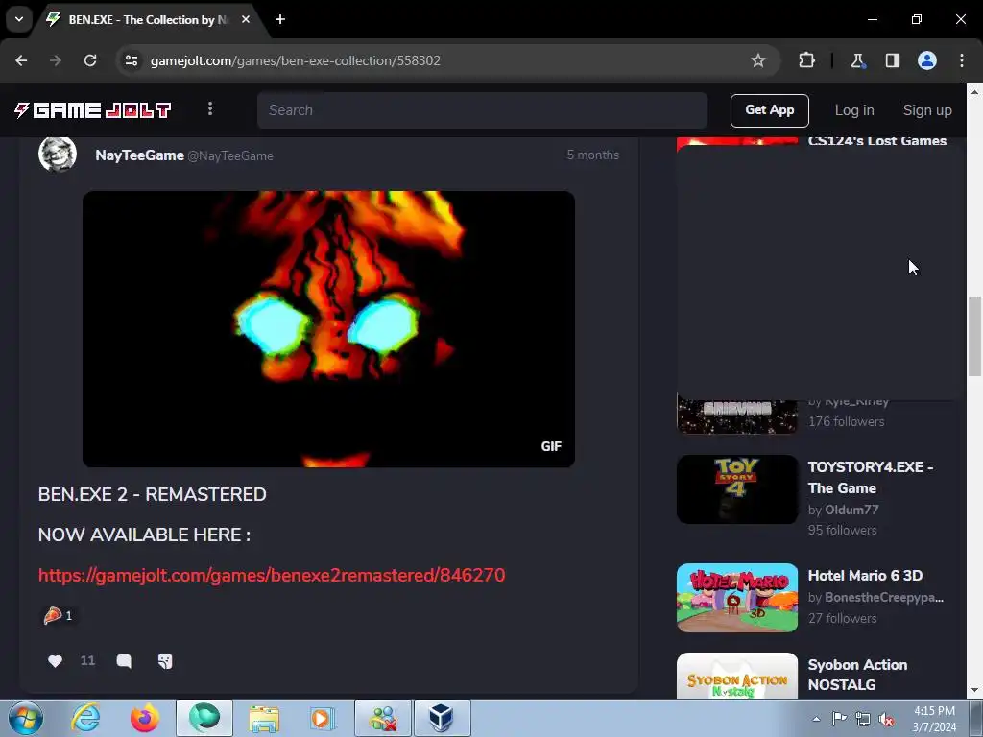Viewport: 983px width, 737px height.
Task: Open the like count 11
Action: click(87, 660)
